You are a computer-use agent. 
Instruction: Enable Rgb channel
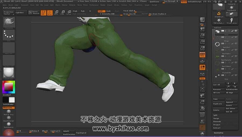(x=83, y=11)
